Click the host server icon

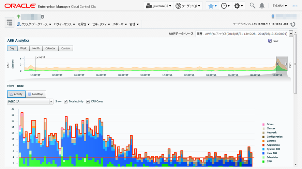(273, 17)
